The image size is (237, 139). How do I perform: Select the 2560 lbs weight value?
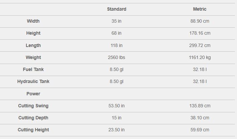pyautogui.click(x=116, y=57)
